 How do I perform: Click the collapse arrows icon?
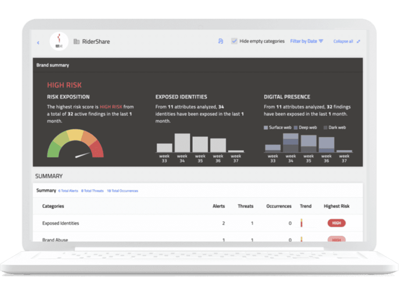coord(358,41)
